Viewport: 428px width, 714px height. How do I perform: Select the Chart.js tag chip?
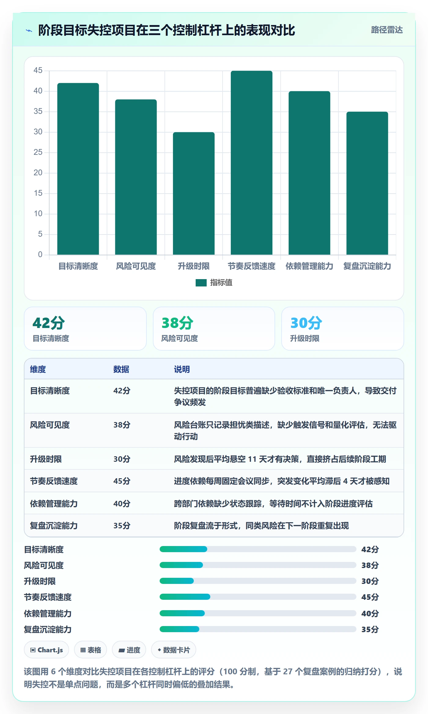pyautogui.click(x=46, y=650)
